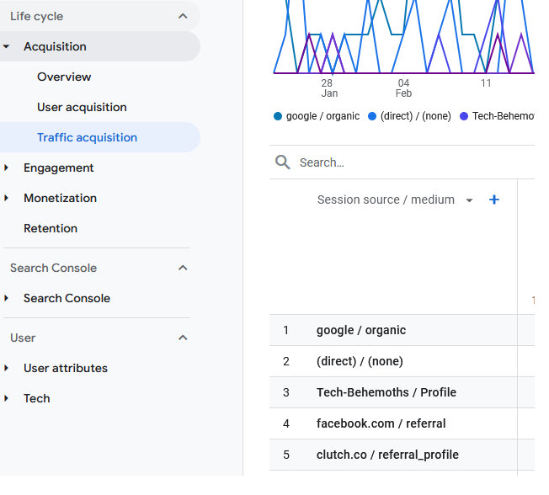549x495 pixels.
Task: Toggle google / organic legend dot
Action: (278, 116)
